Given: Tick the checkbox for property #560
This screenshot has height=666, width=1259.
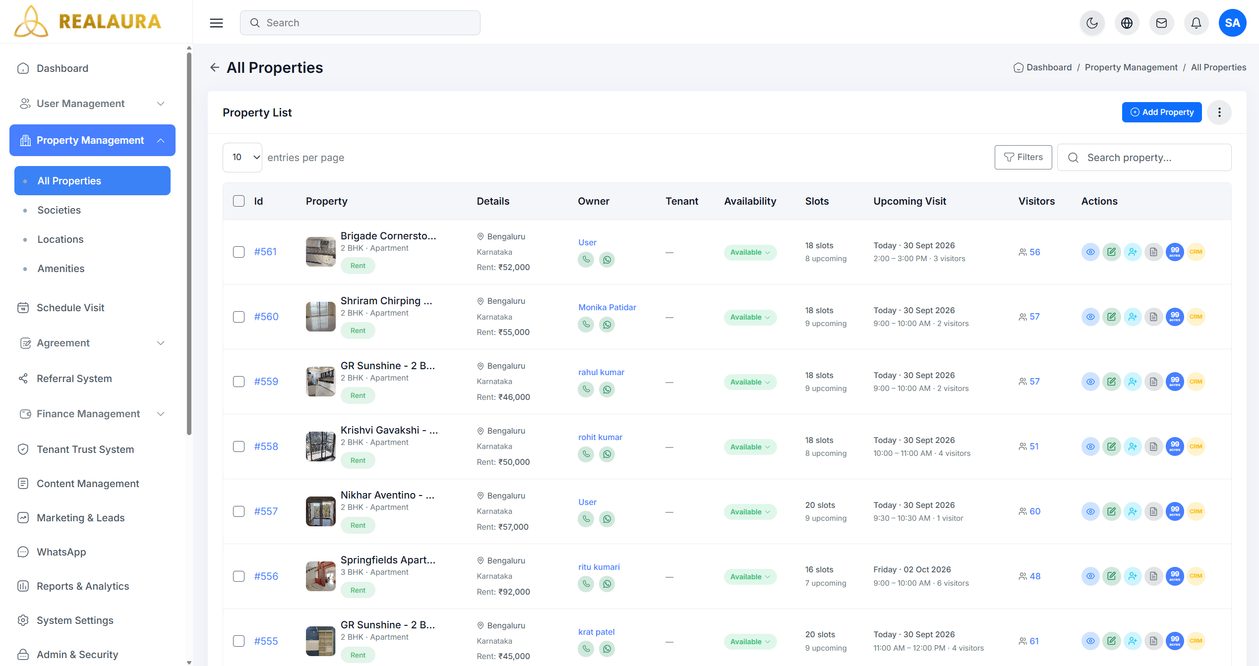Looking at the screenshot, I should coord(239,317).
